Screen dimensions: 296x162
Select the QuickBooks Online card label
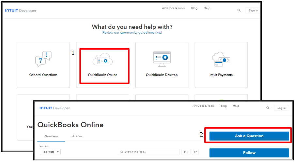pyautogui.click(x=102, y=75)
